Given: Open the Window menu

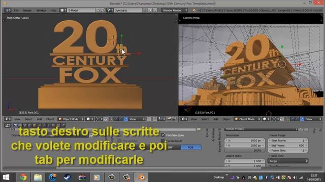Looking at the screenshot, I should coord(41,10).
